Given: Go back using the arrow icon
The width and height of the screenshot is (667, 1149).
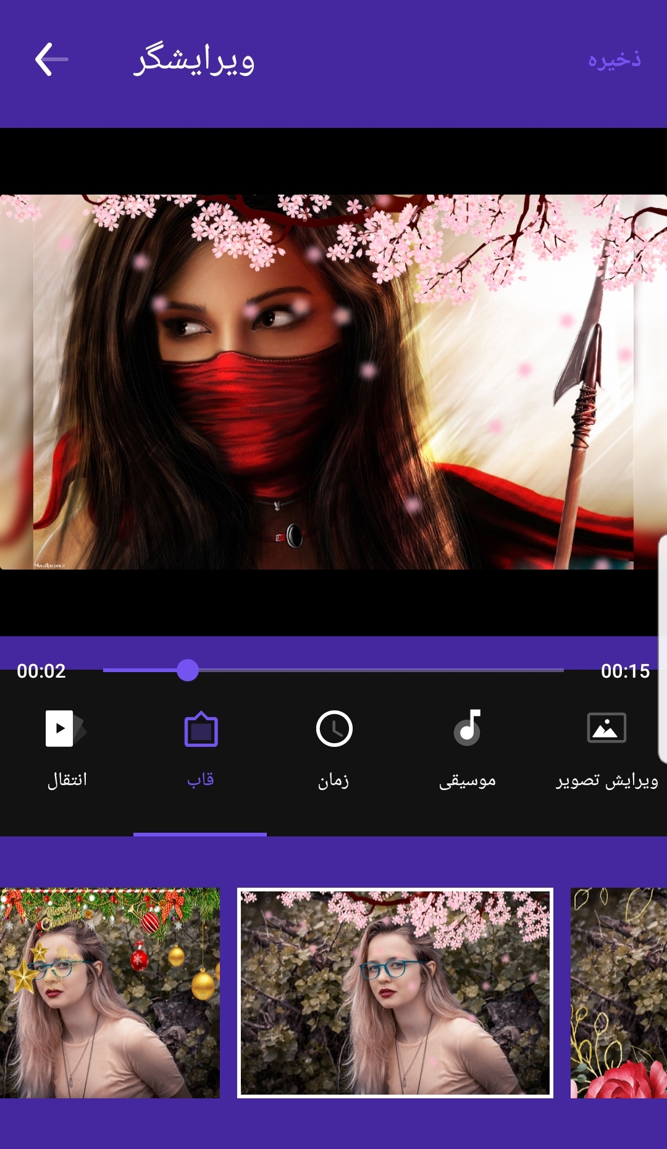Looking at the screenshot, I should point(52,59).
